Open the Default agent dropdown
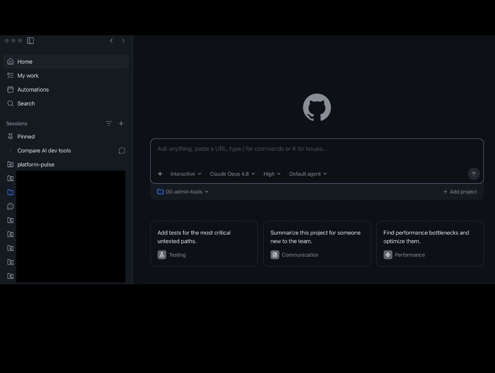This screenshot has width=495, height=373. point(308,174)
